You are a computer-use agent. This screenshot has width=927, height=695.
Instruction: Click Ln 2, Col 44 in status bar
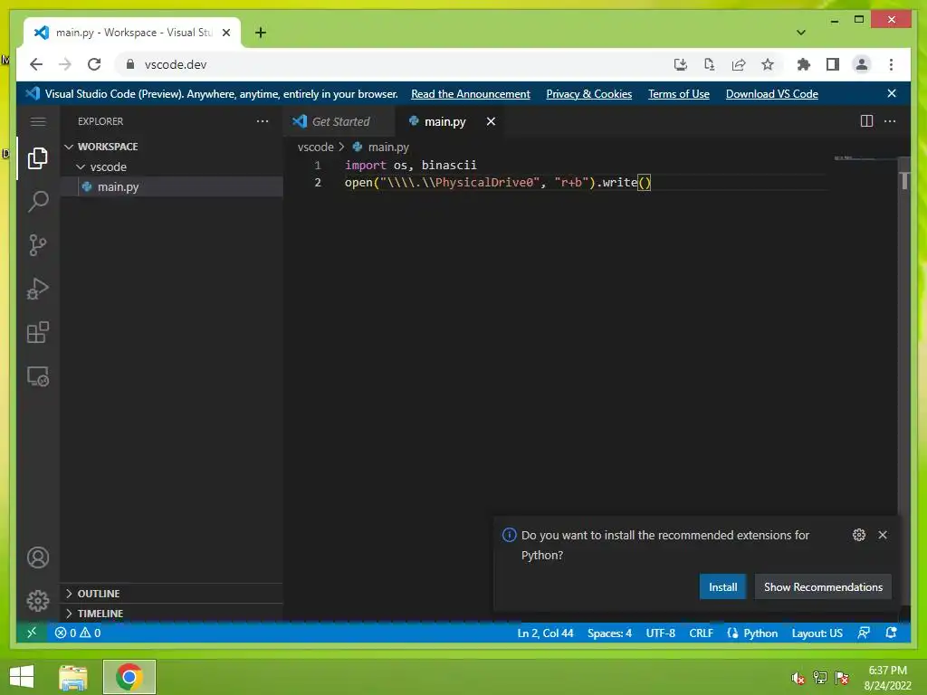[x=545, y=633]
